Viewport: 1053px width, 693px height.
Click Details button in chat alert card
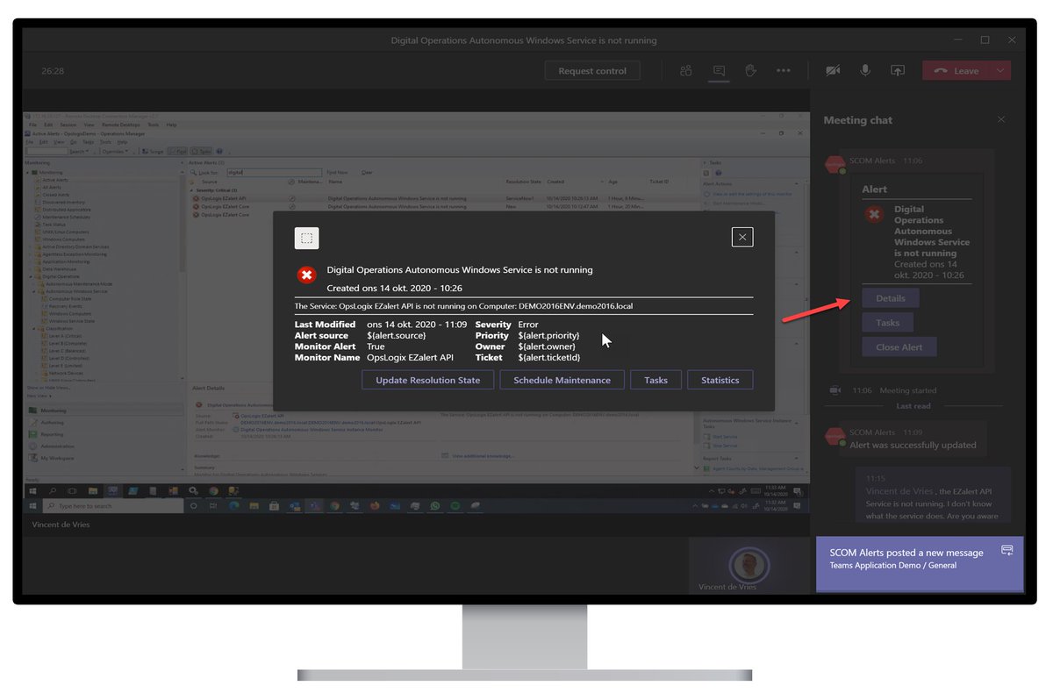[891, 298]
